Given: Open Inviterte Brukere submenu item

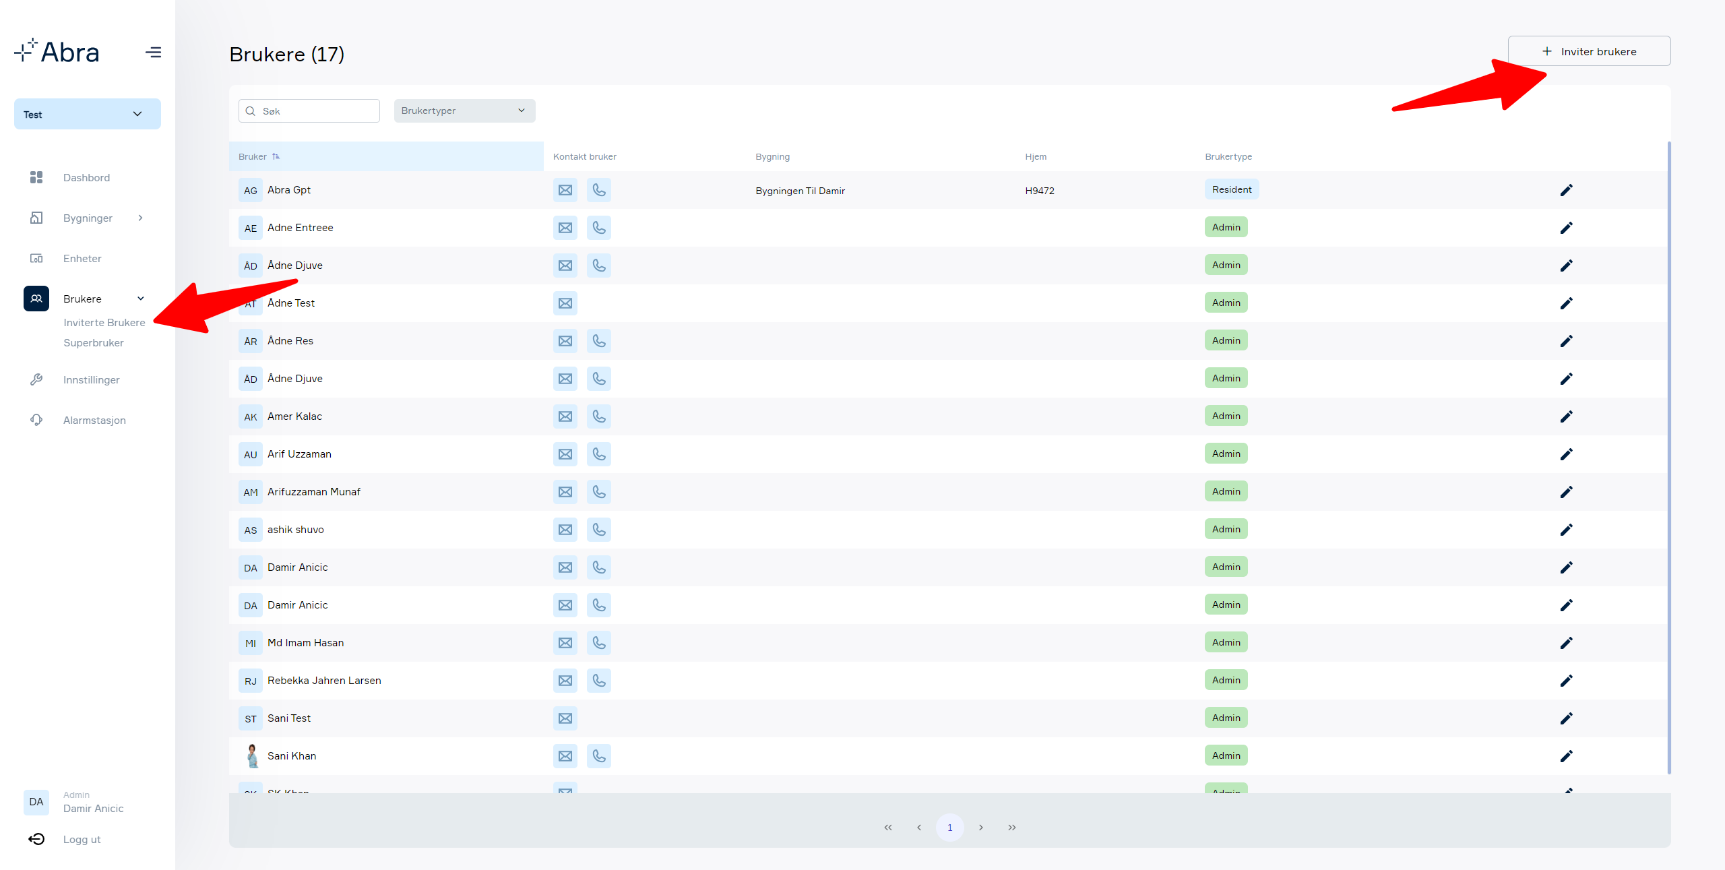Looking at the screenshot, I should (104, 322).
